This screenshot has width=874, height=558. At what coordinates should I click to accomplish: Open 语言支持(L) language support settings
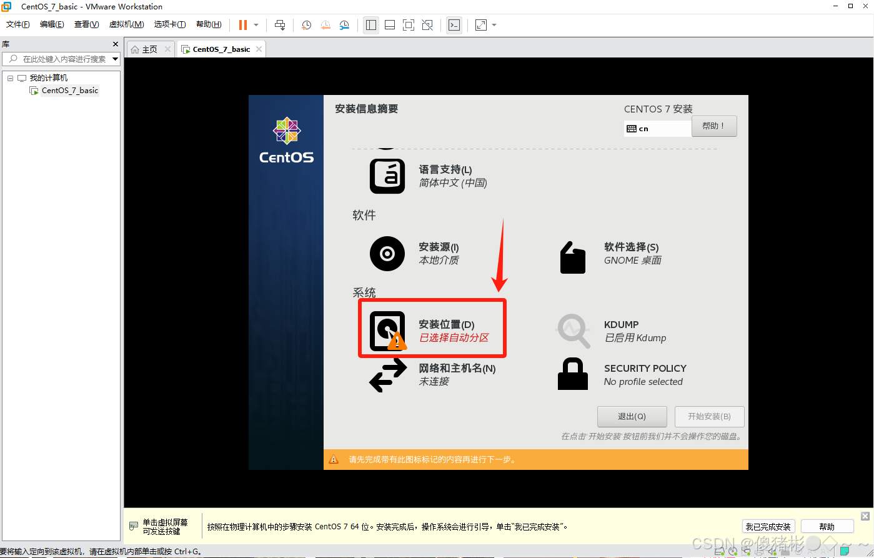pyautogui.click(x=428, y=176)
